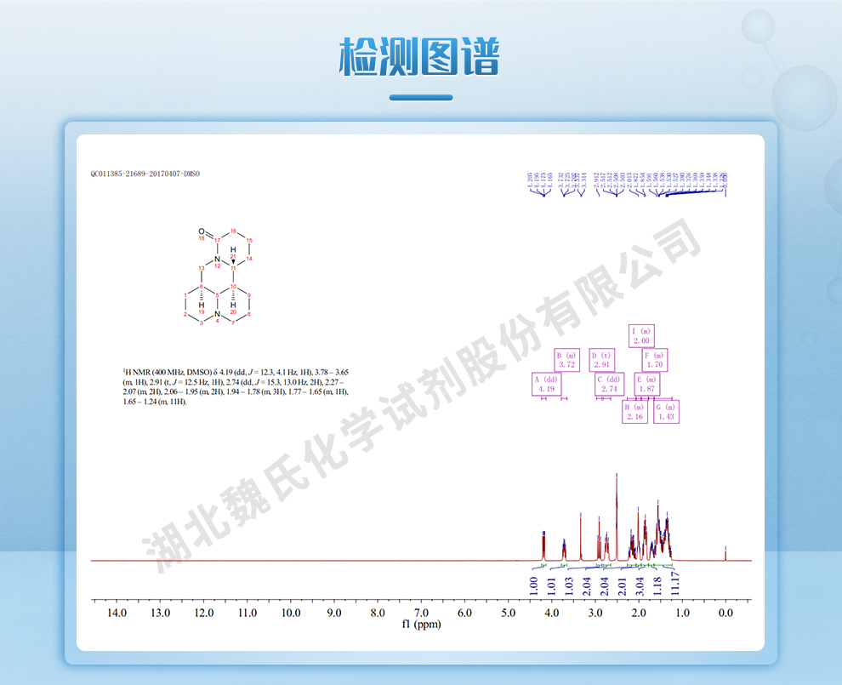This screenshot has height=685, width=842.
Task: Click the 0.0 tick label on axis
Action: pos(725,612)
